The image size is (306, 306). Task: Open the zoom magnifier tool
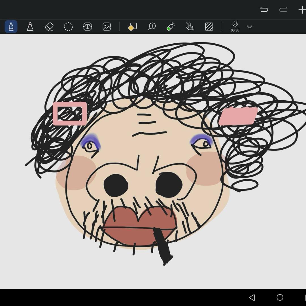152,27
